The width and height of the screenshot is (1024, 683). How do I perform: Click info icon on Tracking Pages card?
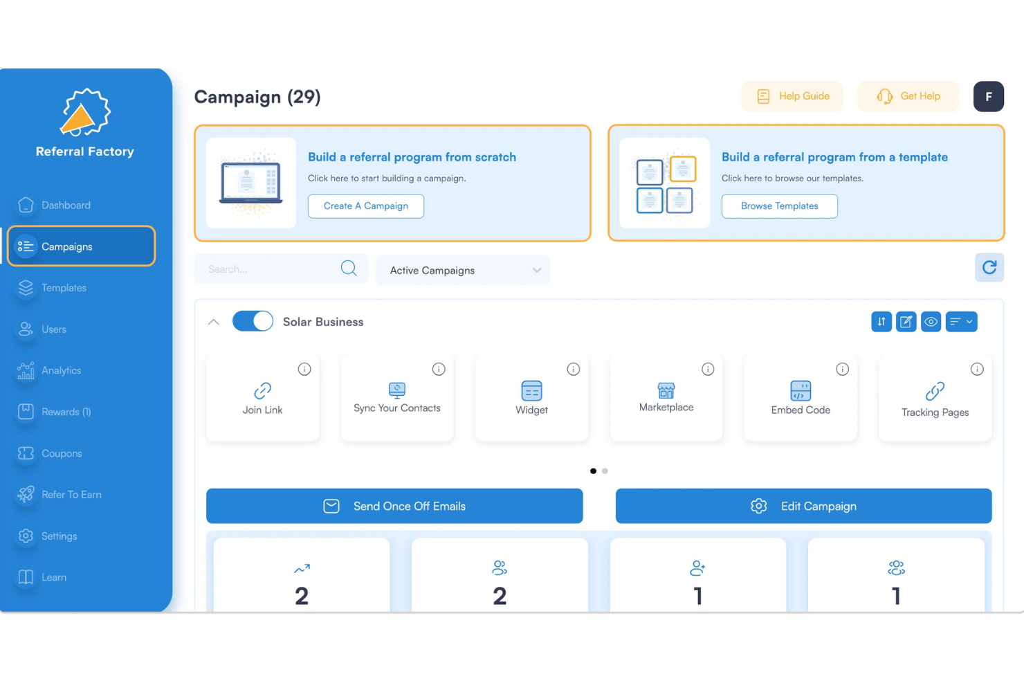pyautogui.click(x=977, y=370)
